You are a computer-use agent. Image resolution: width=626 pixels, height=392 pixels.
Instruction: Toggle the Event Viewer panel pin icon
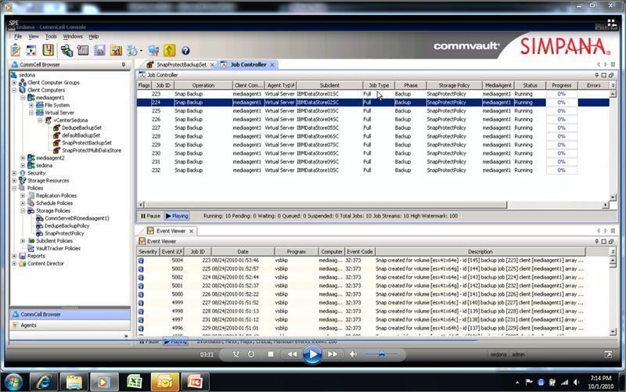[597, 242]
